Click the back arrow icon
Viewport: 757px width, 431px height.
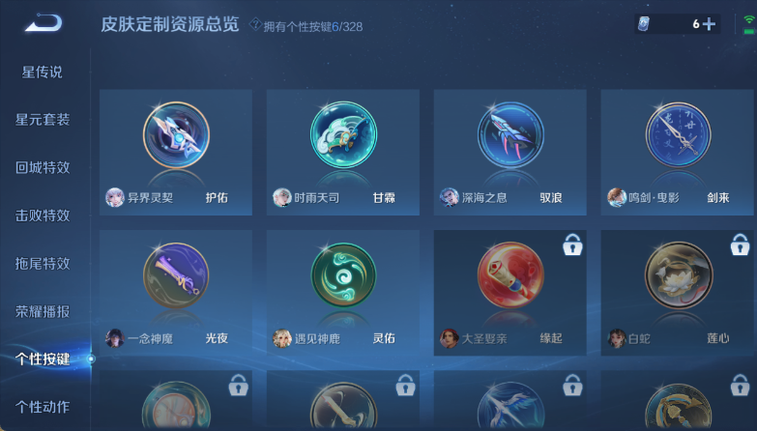click(44, 22)
